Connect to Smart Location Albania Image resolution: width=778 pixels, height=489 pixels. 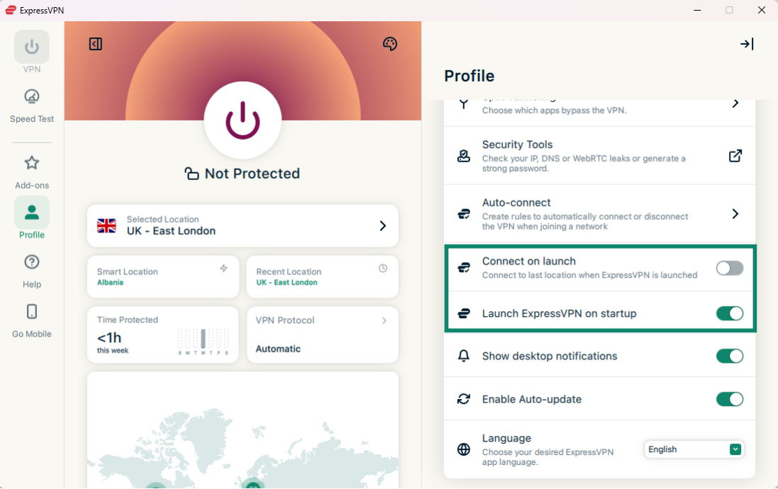(163, 276)
